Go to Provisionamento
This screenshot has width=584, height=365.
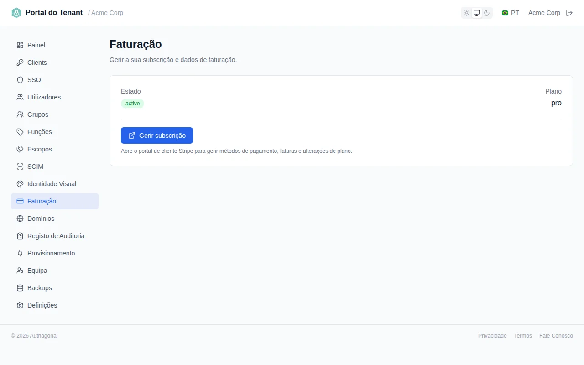point(55,253)
